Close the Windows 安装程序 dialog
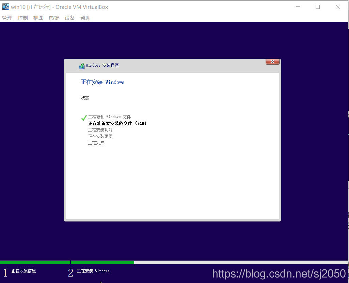Screen dimensions: 349x283 click(272, 62)
